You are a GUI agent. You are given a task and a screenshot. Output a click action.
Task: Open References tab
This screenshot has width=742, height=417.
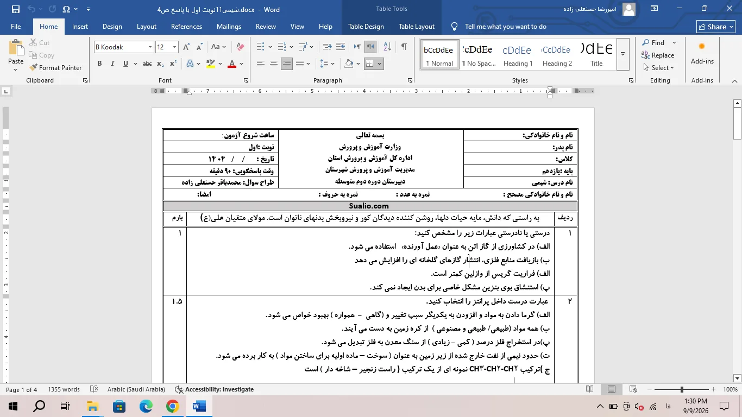coord(186,27)
